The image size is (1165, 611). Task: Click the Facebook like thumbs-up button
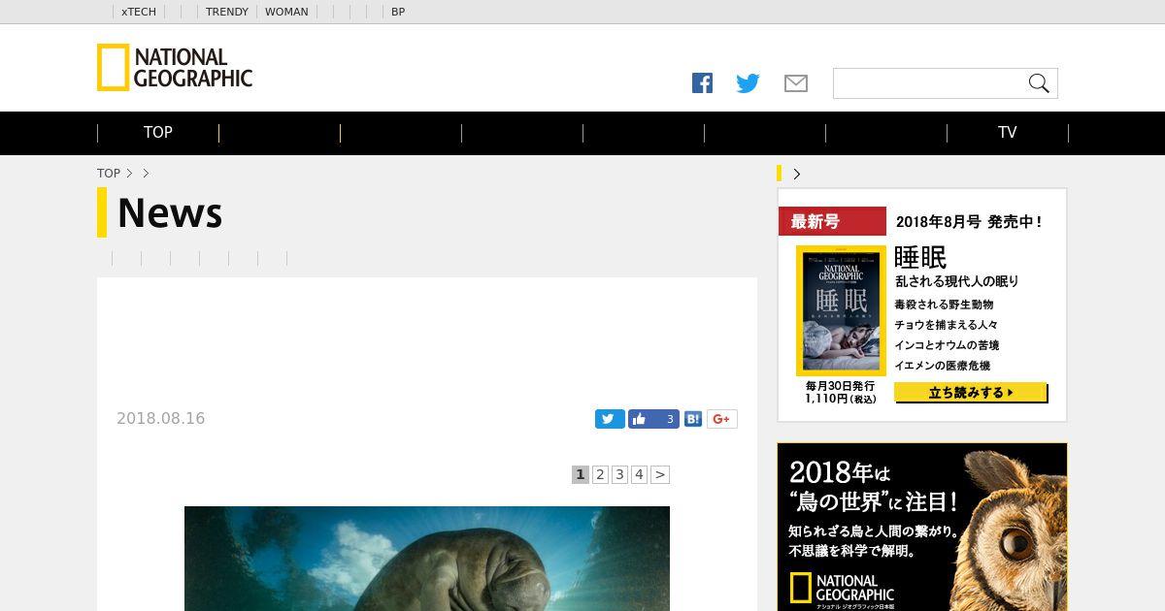(639, 419)
